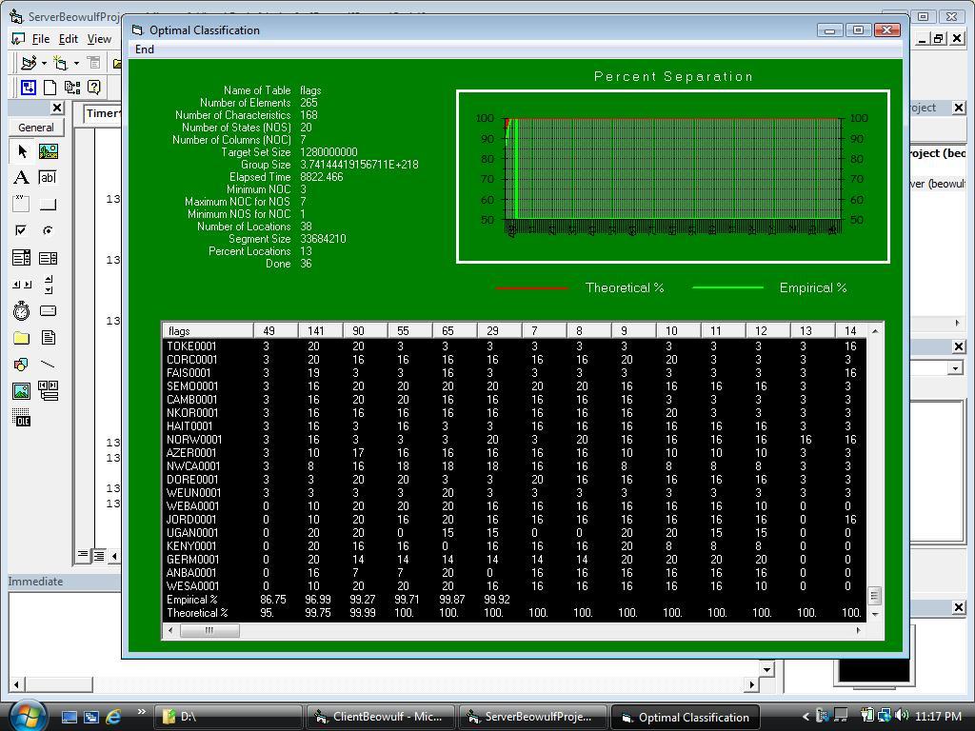This screenshot has width=975, height=731.
Task: Expand hidden system tray icons
Action: pos(806,717)
